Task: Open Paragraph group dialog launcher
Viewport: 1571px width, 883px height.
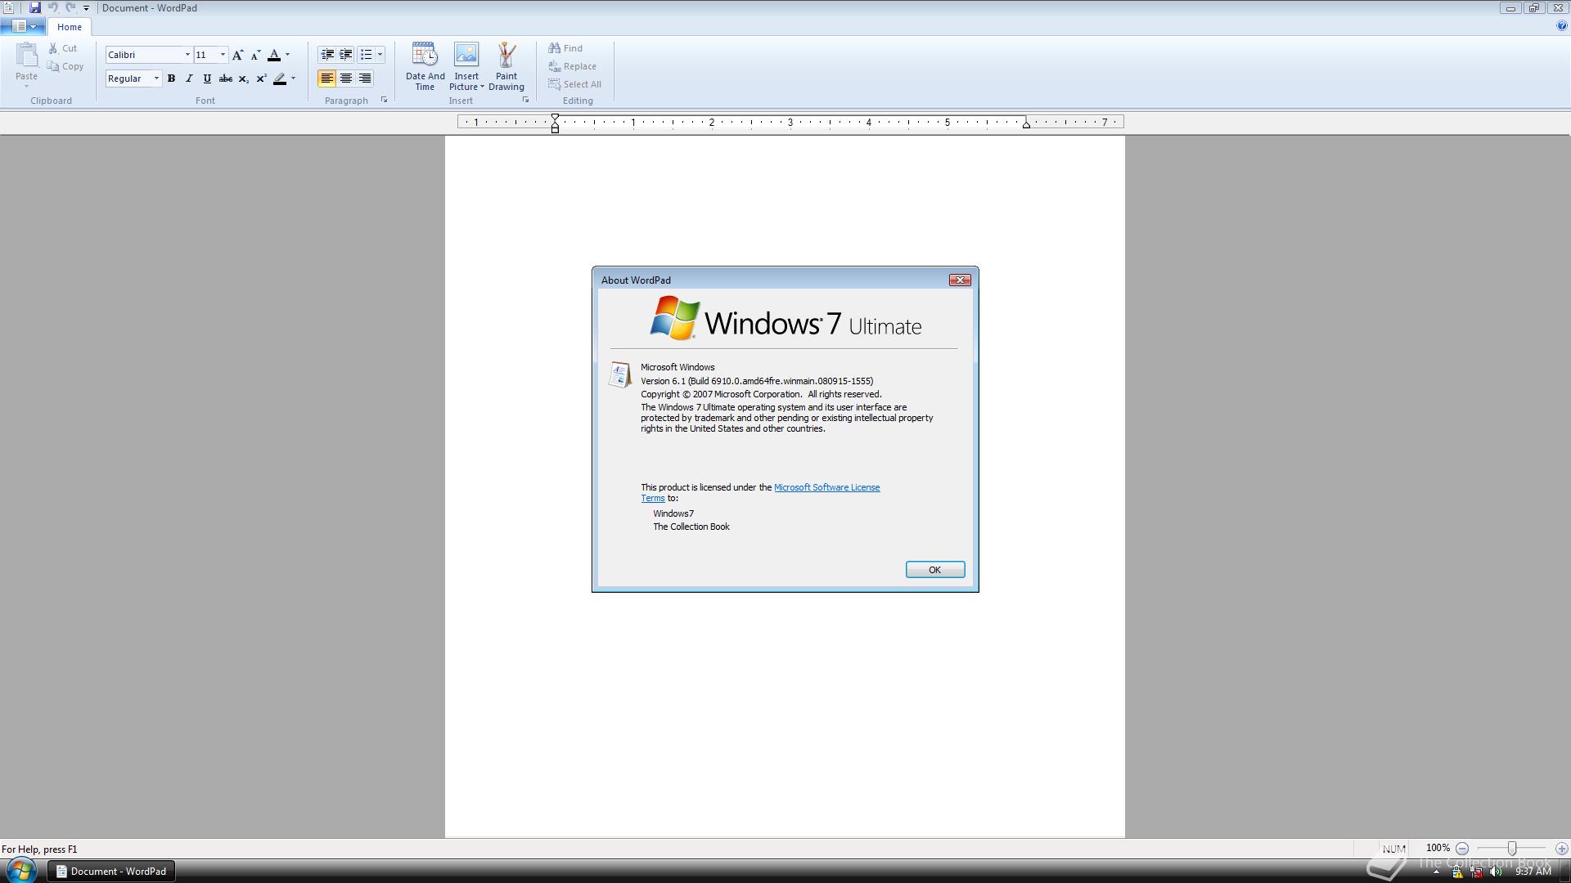Action: (384, 100)
